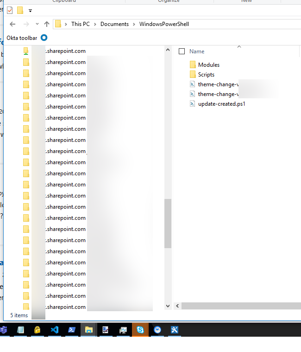
Task: Click WindowsPowerShell in the address bar
Action: pos(164,24)
